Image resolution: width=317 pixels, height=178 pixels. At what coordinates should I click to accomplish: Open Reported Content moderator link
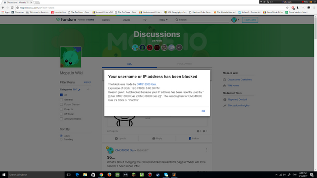pos(238,99)
